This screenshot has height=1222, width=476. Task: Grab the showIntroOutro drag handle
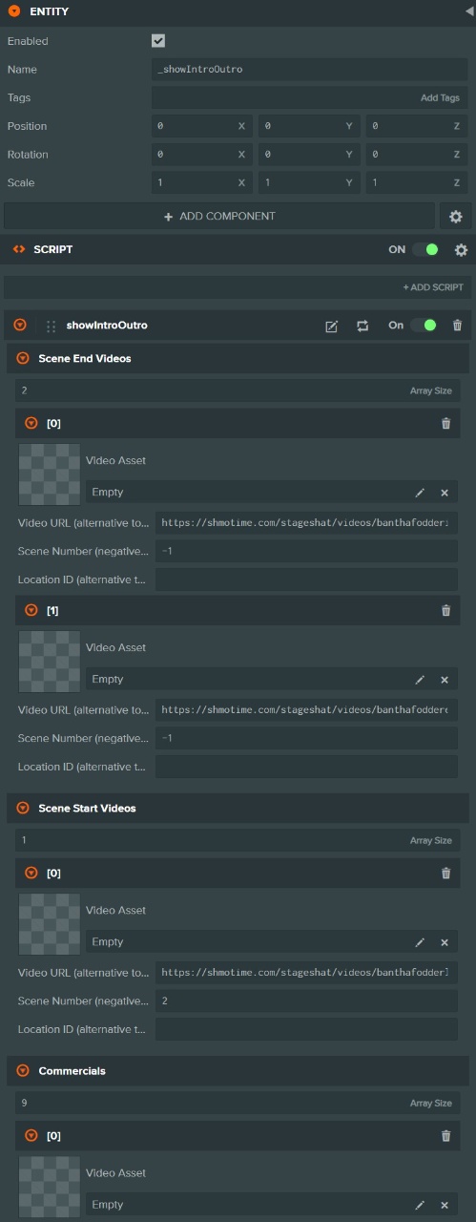coord(51,326)
